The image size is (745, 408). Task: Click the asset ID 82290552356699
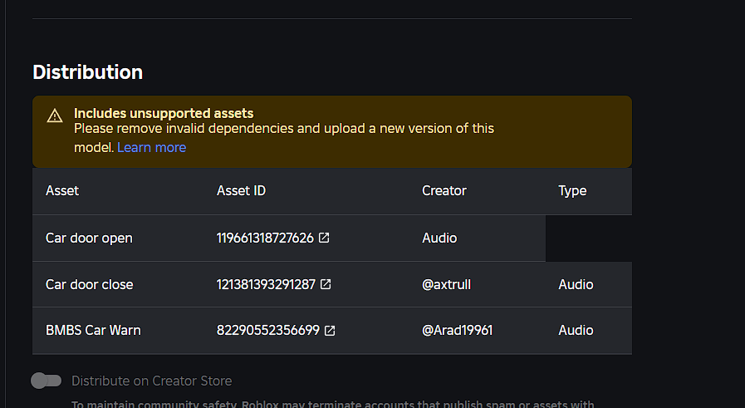pos(268,331)
